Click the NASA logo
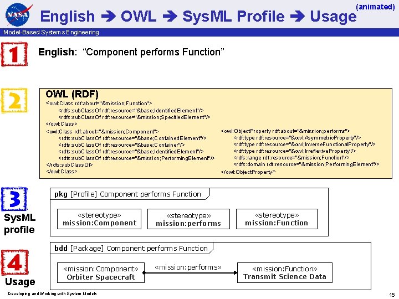This screenshot has width=399, height=299. pos(18,14)
